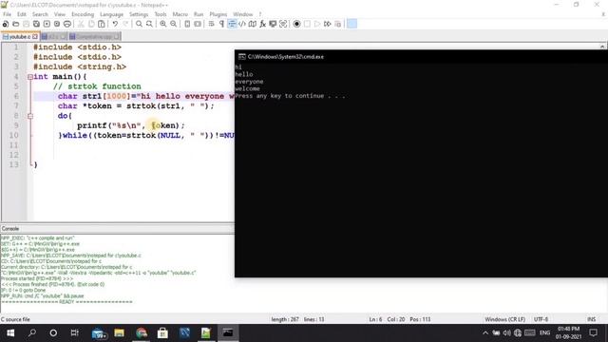The height and width of the screenshot is (342, 608).
Task: Click the Print toolbar icon
Action: tap(67, 24)
